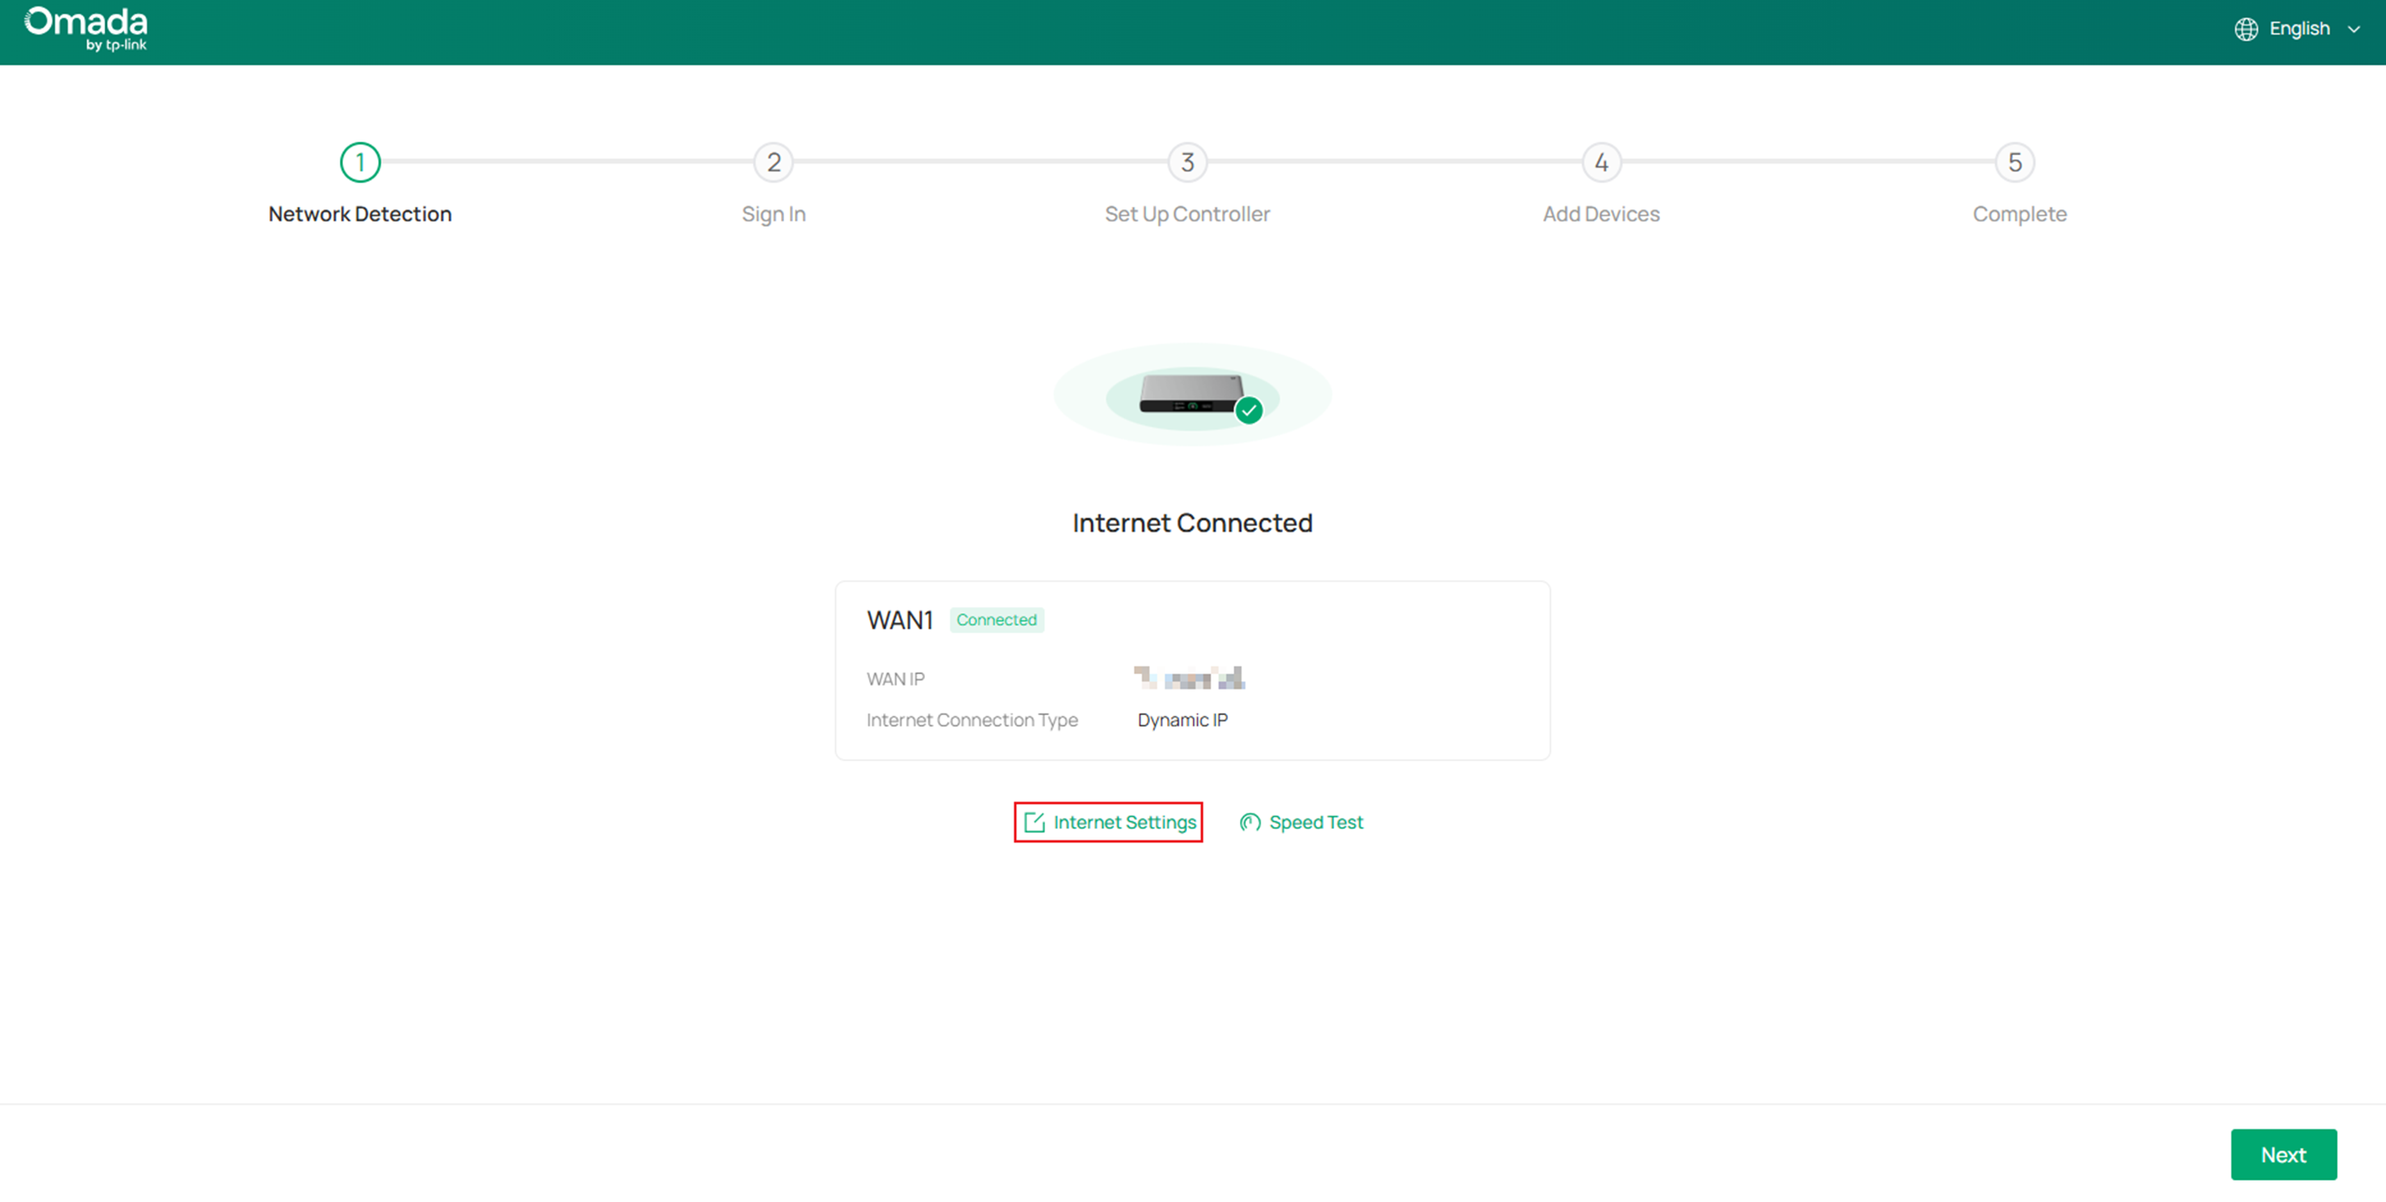Select step 1 Network Detection circle
The height and width of the screenshot is (1202, 2386).
(359, 162)
